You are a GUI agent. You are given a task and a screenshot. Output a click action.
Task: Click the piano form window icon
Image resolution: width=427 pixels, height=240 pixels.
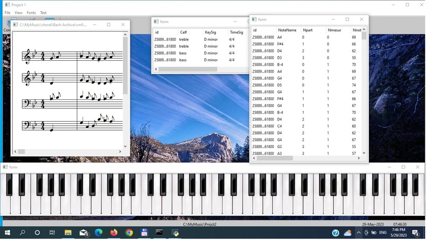pos(5,167)
